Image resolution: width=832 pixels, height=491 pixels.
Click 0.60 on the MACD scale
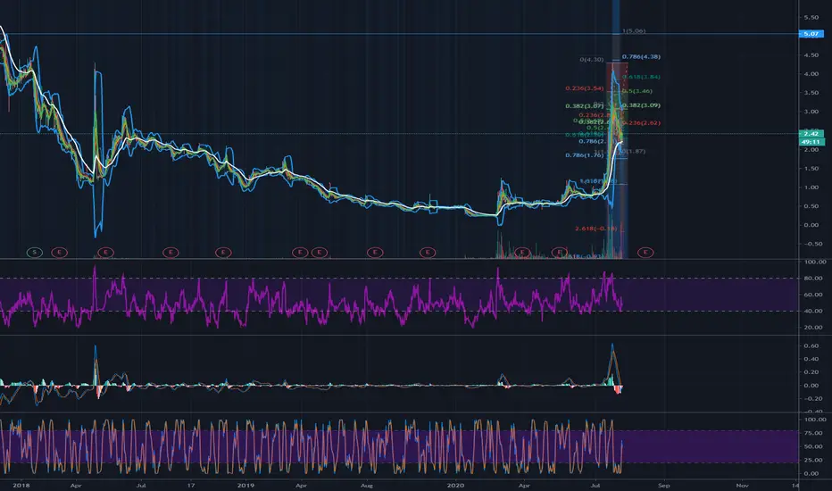(x=811, y=345)
